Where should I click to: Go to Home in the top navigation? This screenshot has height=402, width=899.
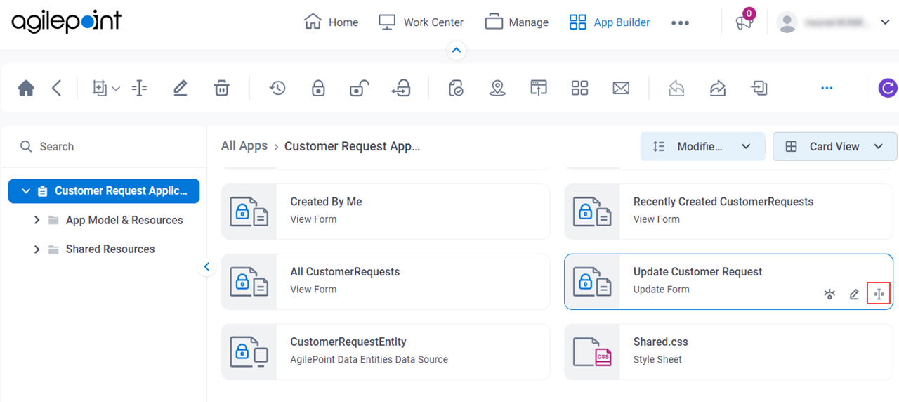(332, 22)
